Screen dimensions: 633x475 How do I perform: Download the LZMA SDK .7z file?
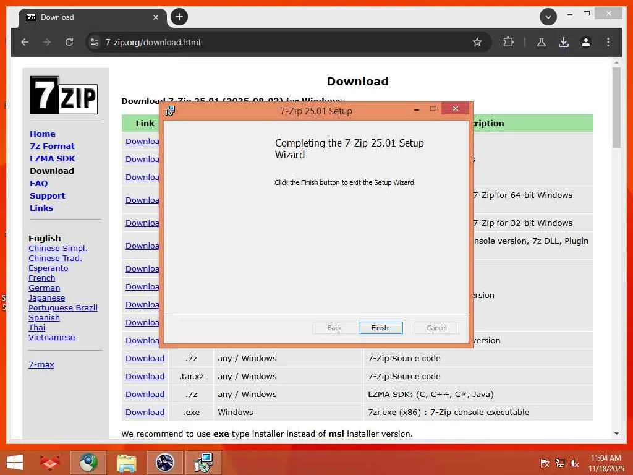[x=145, y=394]
